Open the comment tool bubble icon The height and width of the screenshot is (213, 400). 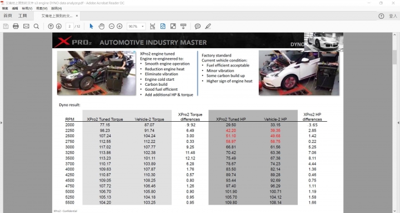197,26
